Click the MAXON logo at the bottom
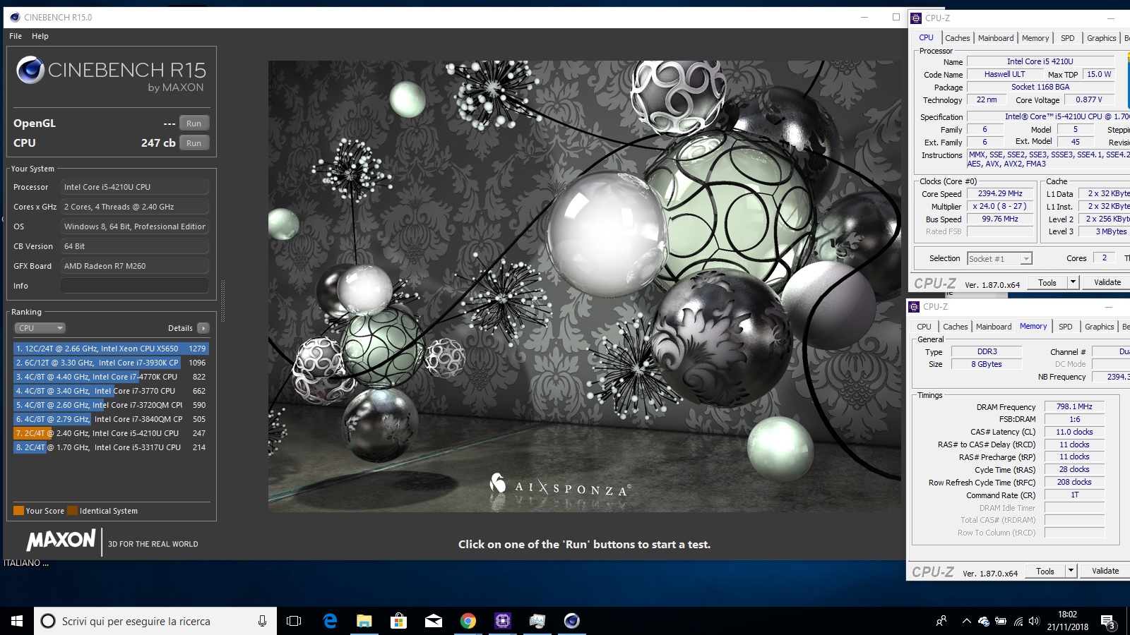The image size is (1130, 635). pyautogui.click(x=61, y=540)
